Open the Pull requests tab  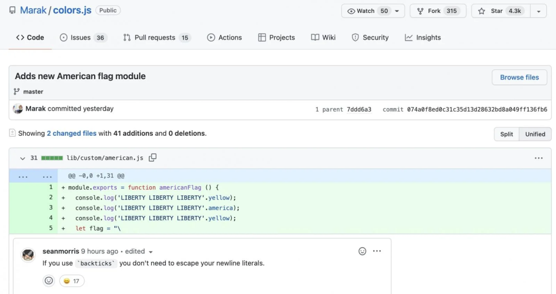point(157,38)
